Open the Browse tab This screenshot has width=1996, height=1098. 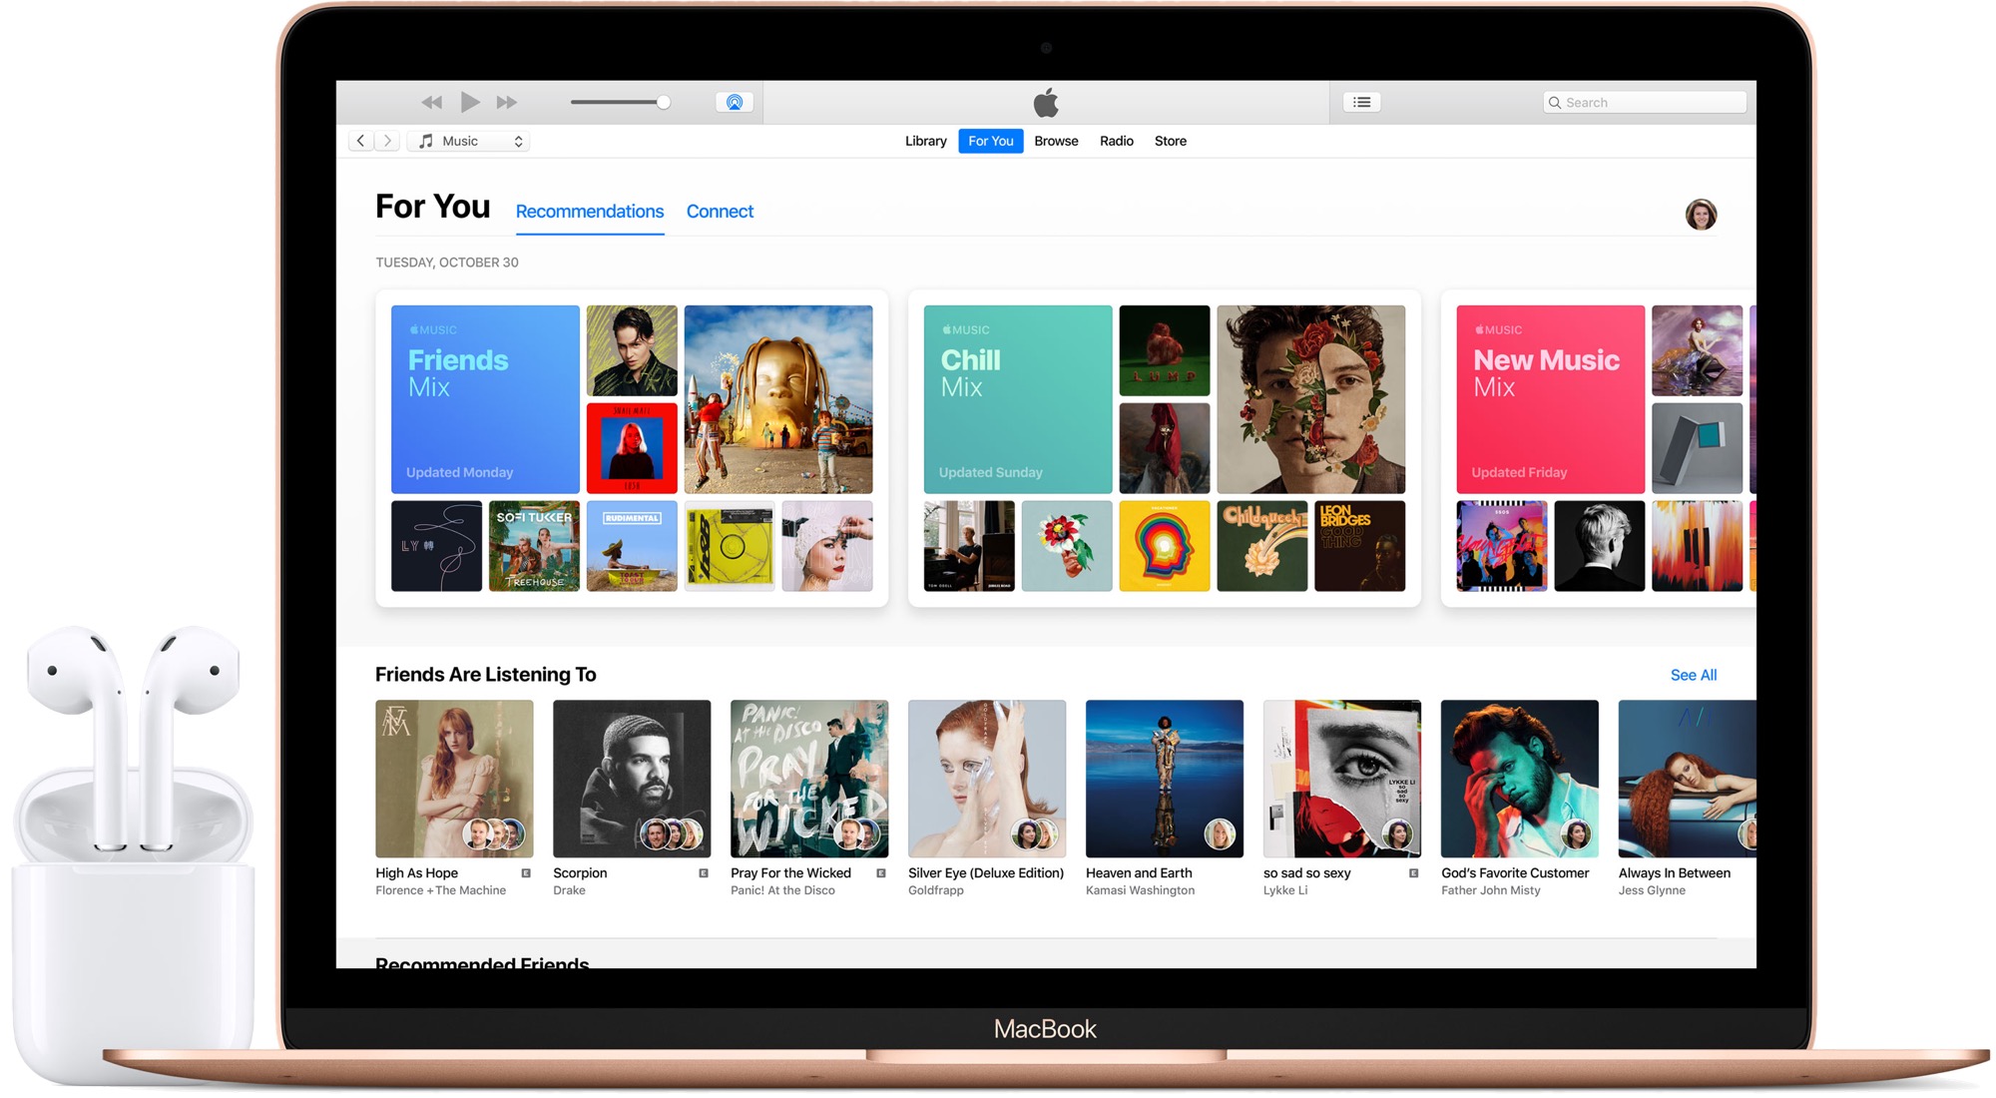1056,141
